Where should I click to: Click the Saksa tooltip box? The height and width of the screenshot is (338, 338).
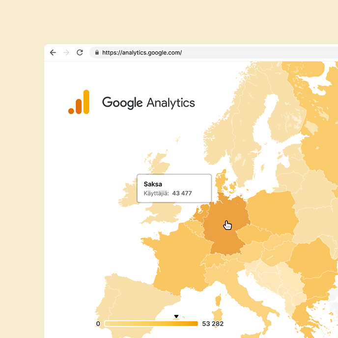click(x=174, y=188)
